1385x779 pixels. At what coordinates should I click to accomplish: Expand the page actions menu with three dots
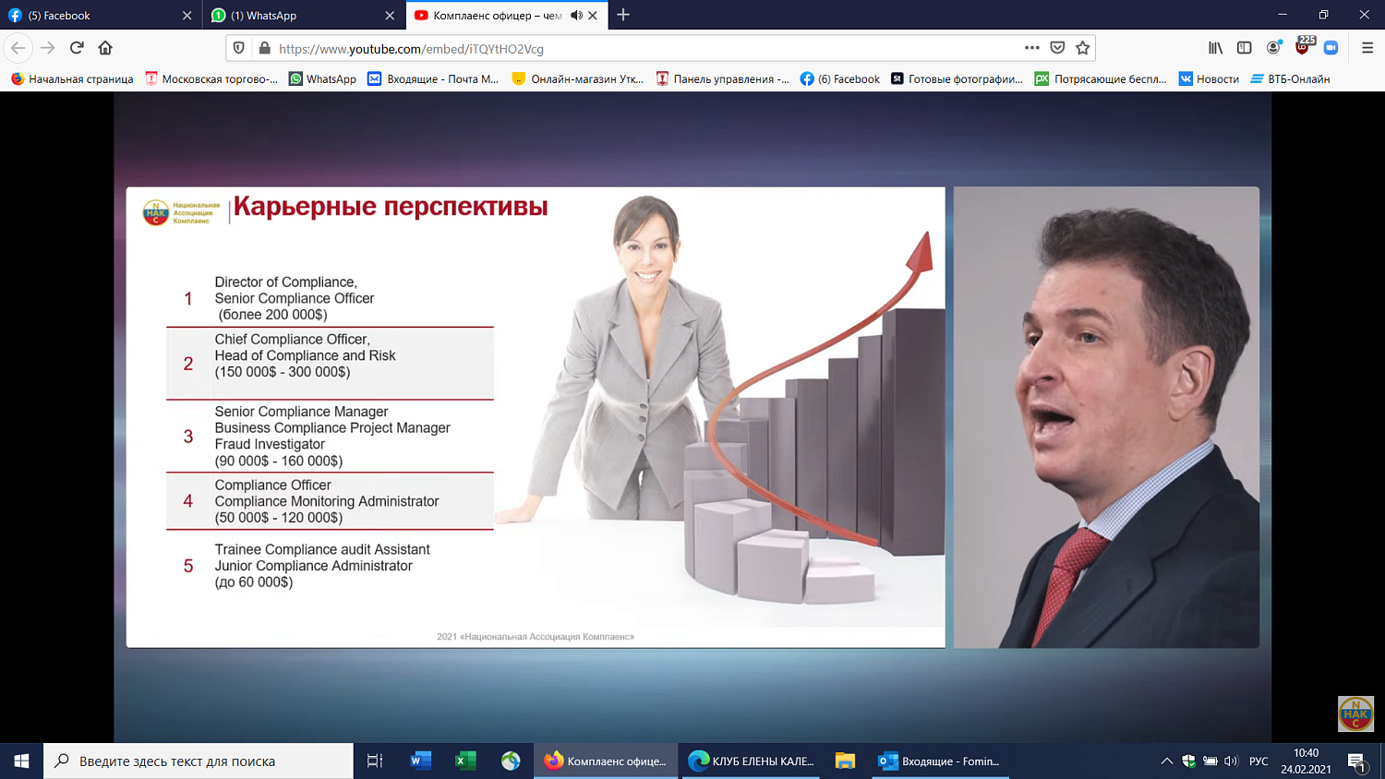tap(1031, 49)
